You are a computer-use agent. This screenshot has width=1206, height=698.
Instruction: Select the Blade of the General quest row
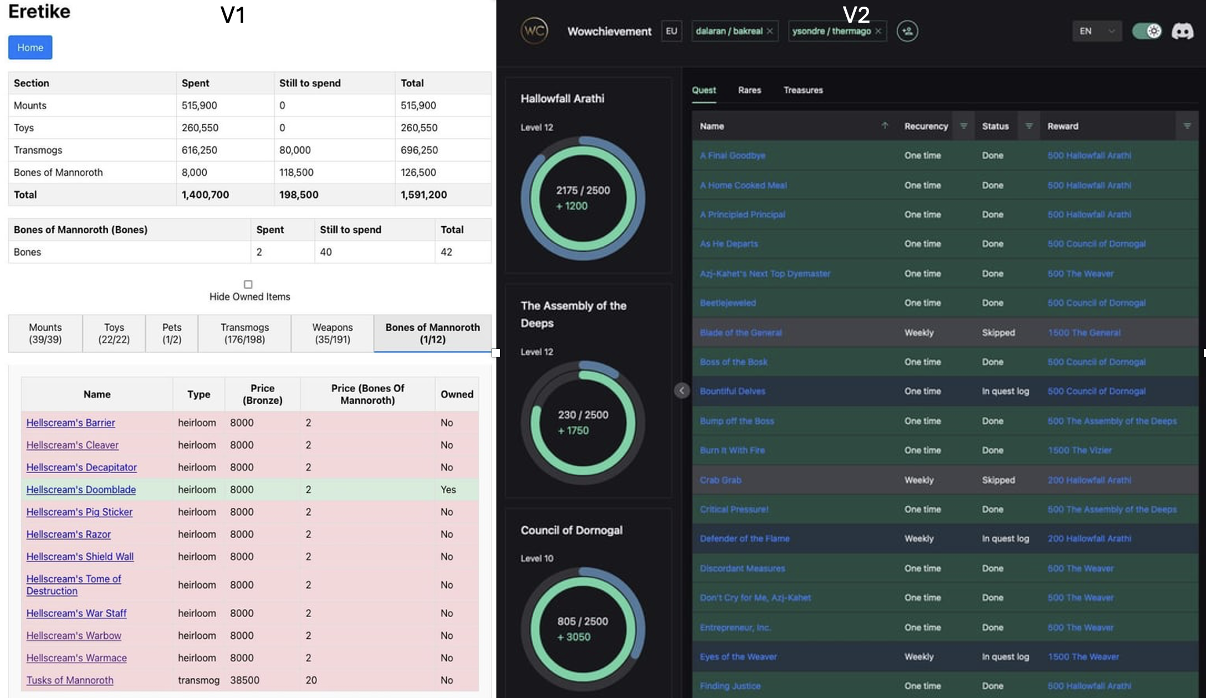point(942,332)
